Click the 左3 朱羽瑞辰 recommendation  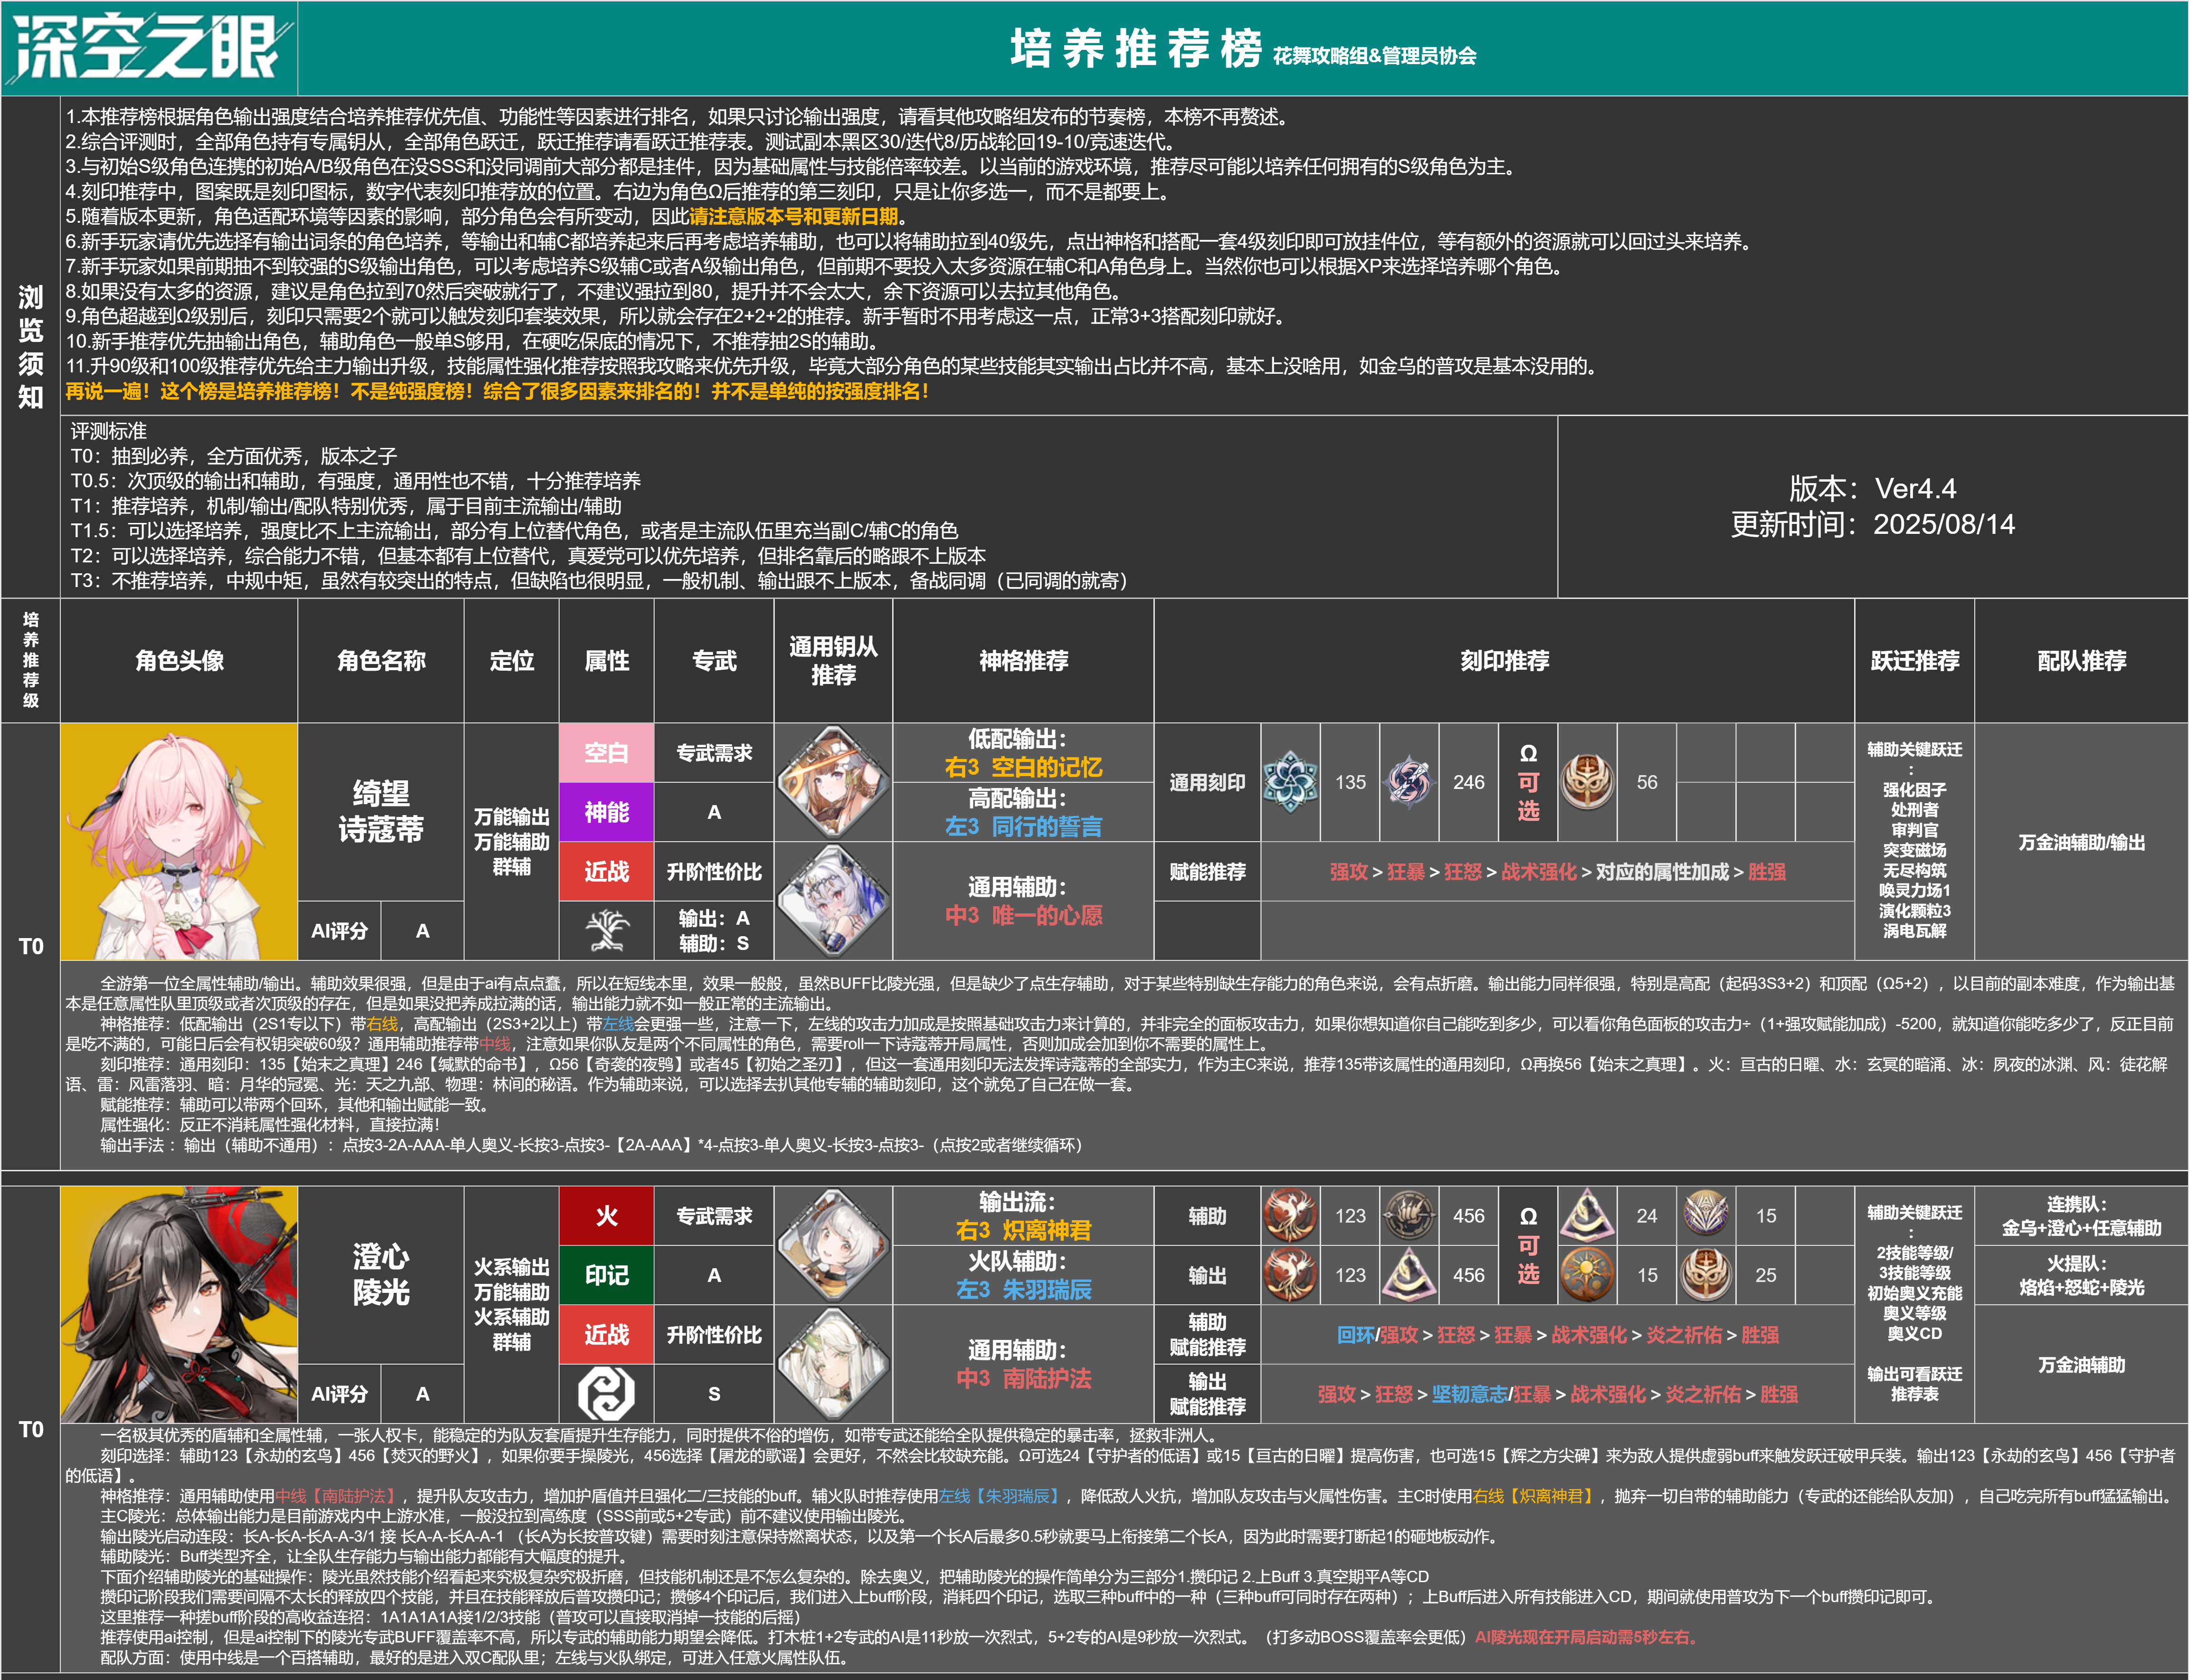[1023, 1289]
